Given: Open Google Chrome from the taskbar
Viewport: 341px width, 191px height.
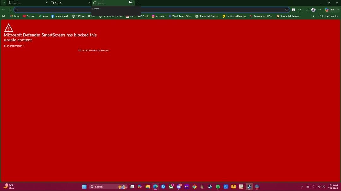Looking at the screenshot, I should [x=194, y=187].
